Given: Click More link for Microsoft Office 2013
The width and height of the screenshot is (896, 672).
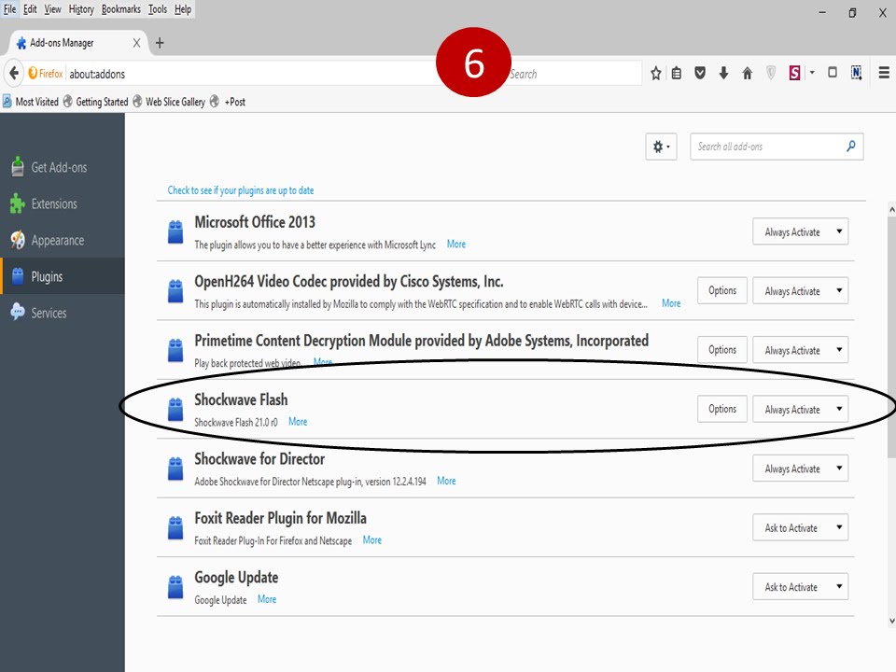Looking at the screenshot, I should 456,244.
